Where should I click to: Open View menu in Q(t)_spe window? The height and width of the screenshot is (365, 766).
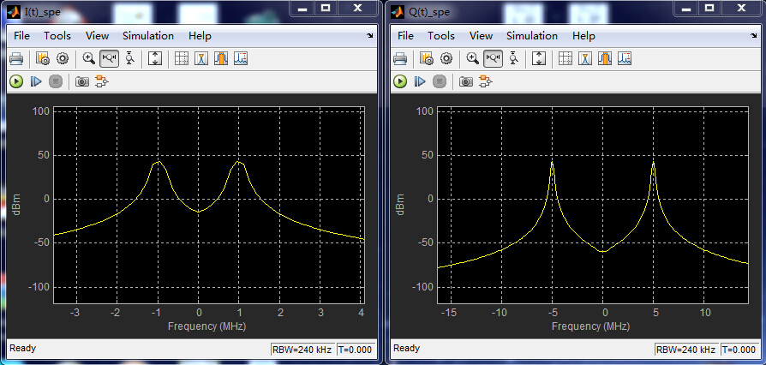pyautogui.click(x=481, y=36)
